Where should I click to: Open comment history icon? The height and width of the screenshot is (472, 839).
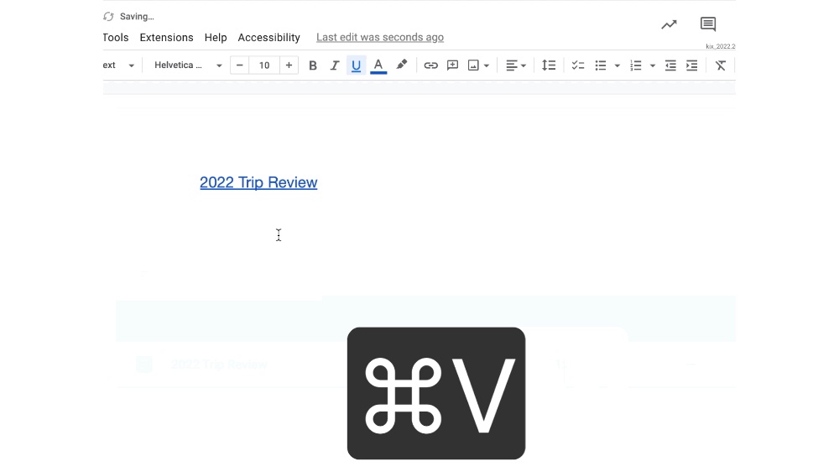pos(708,24)
